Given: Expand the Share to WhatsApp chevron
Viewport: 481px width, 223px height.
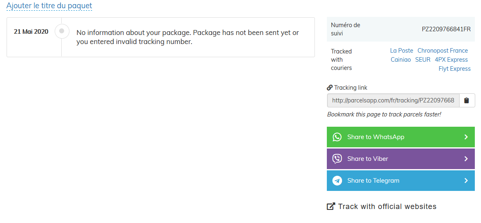Looking at the screenshot, I should 466,137.
